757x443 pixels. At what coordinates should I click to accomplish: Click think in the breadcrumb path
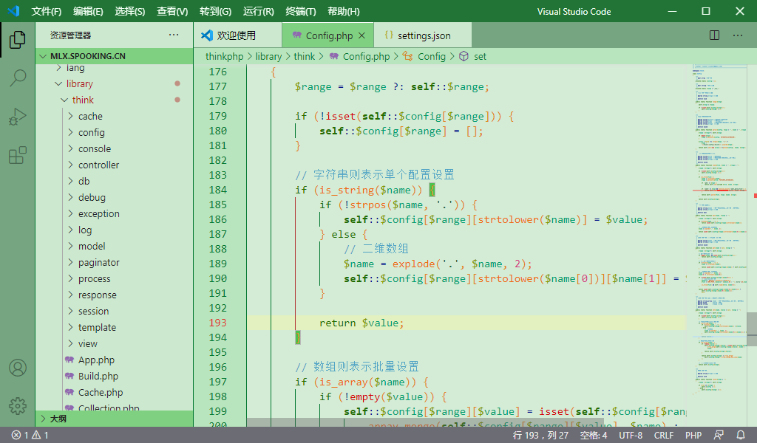coord(304,56)
